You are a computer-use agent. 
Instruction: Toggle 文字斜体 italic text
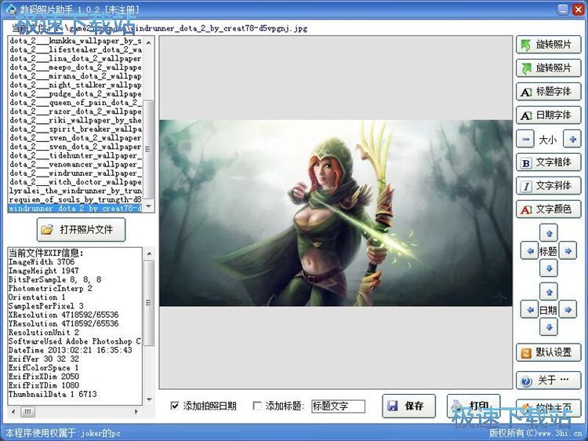click(x=548, y=186)
